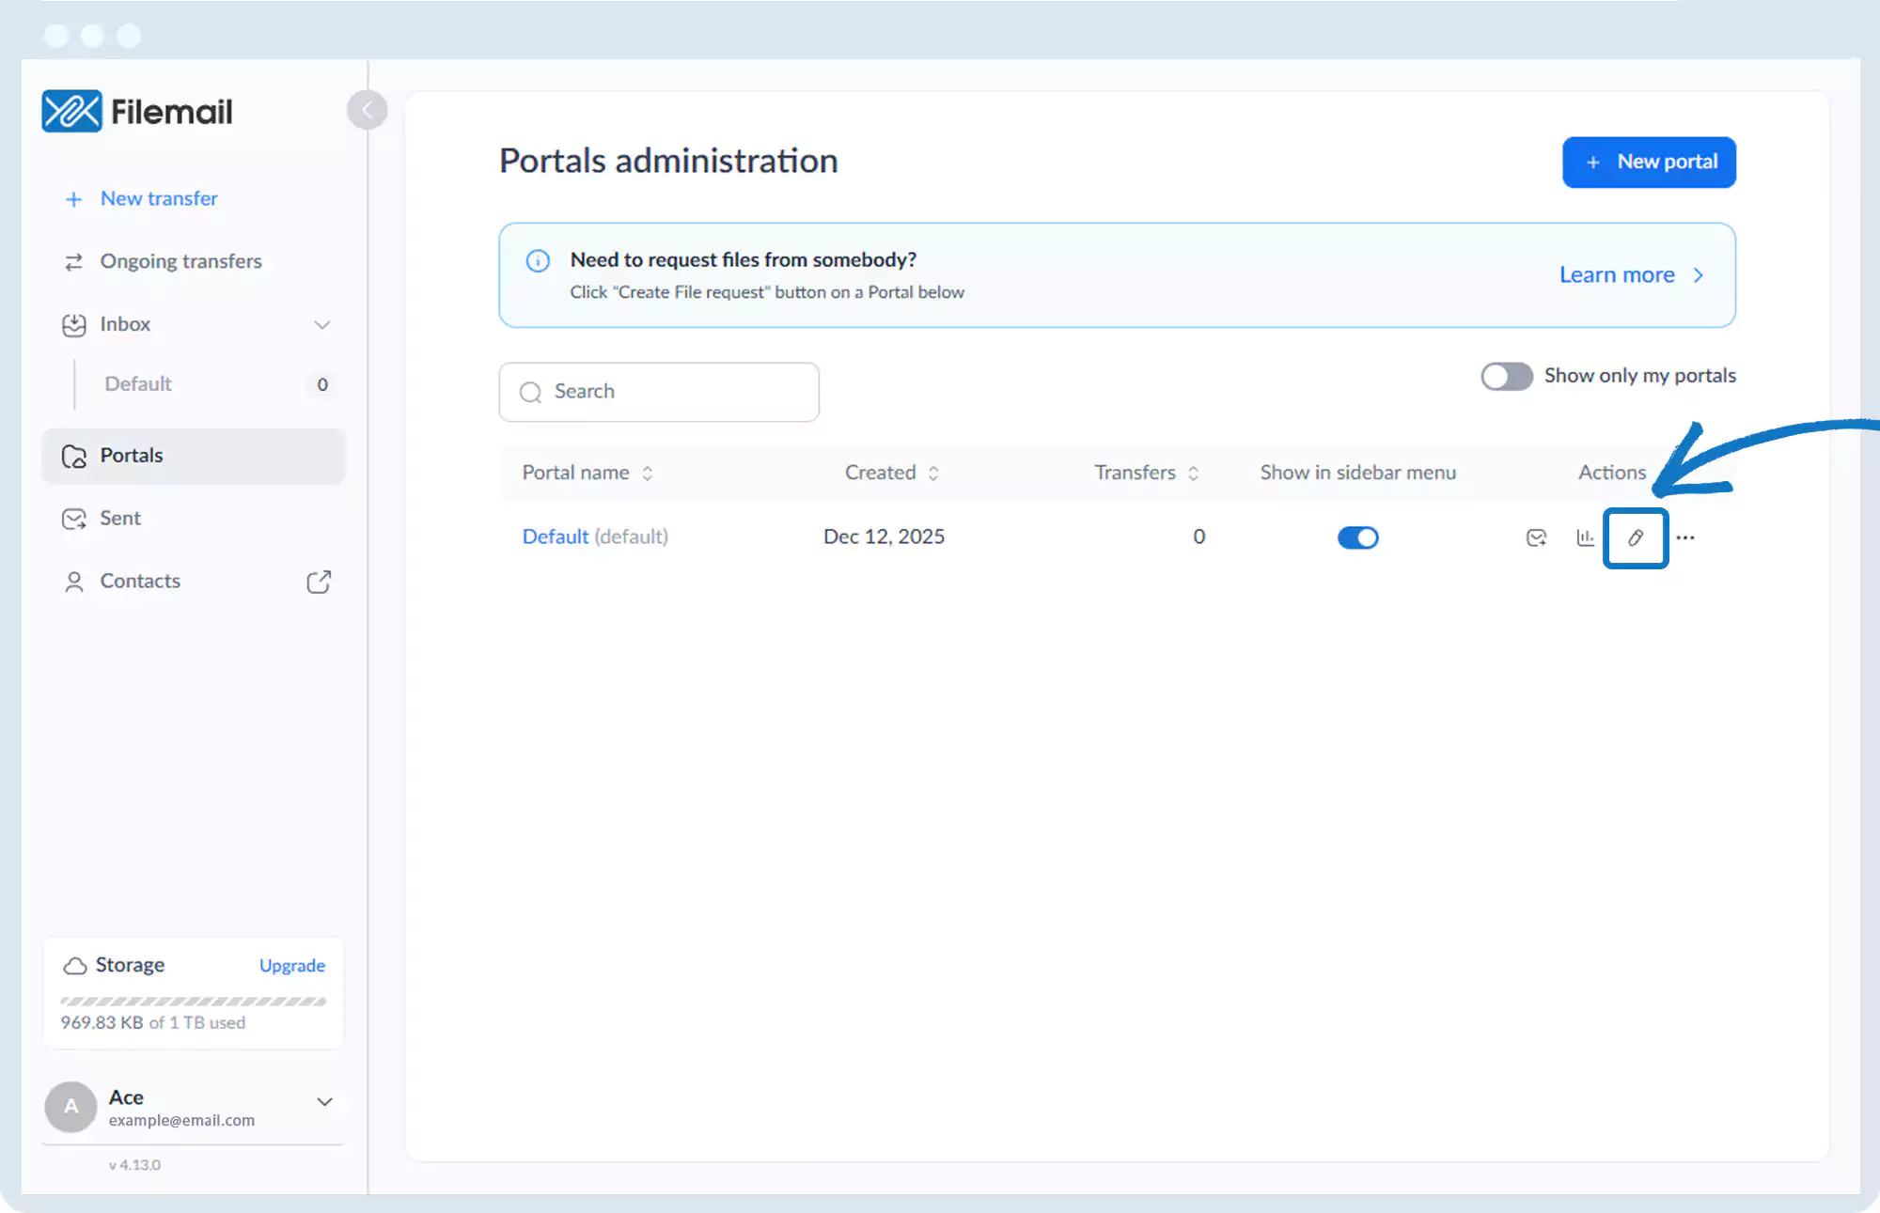This screenshot has width=1880, height=1213.
Task: Expand the Ace account dropdown
Action: pos(324,1102)
